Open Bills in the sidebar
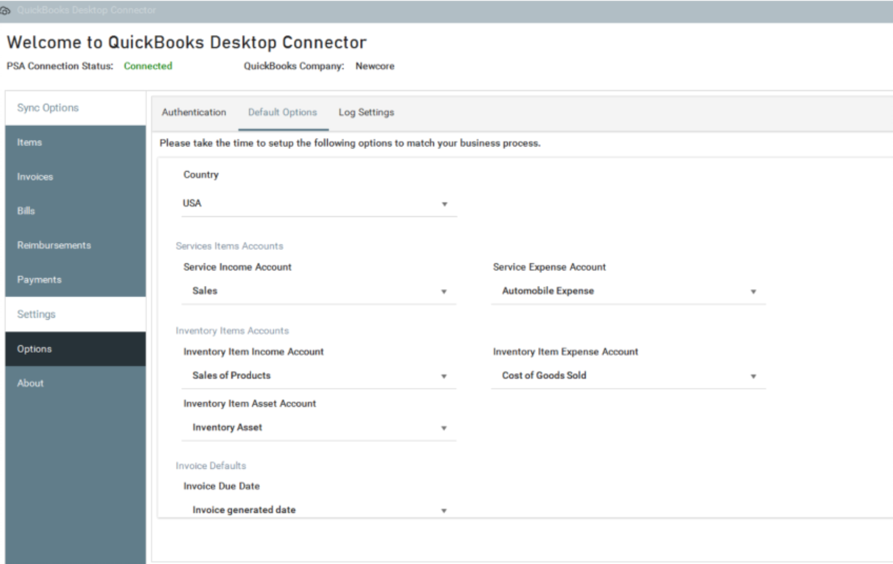Screen dimensions: 893x564 coord(75,211)
